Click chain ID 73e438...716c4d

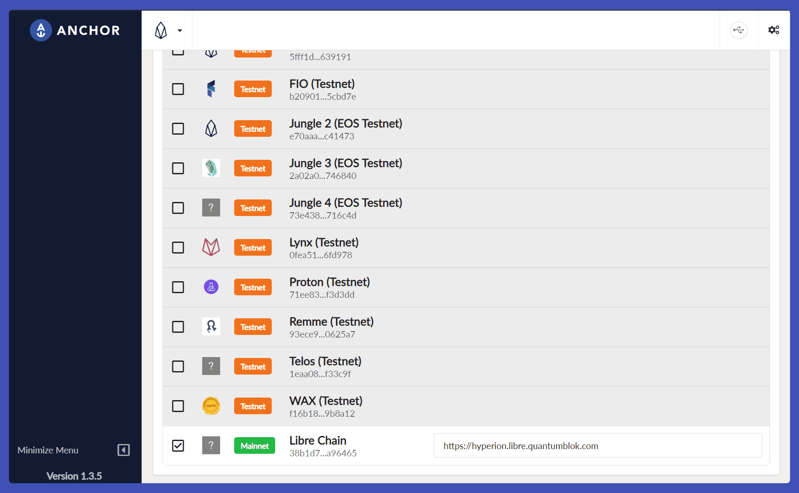click(x=323, y=216)
